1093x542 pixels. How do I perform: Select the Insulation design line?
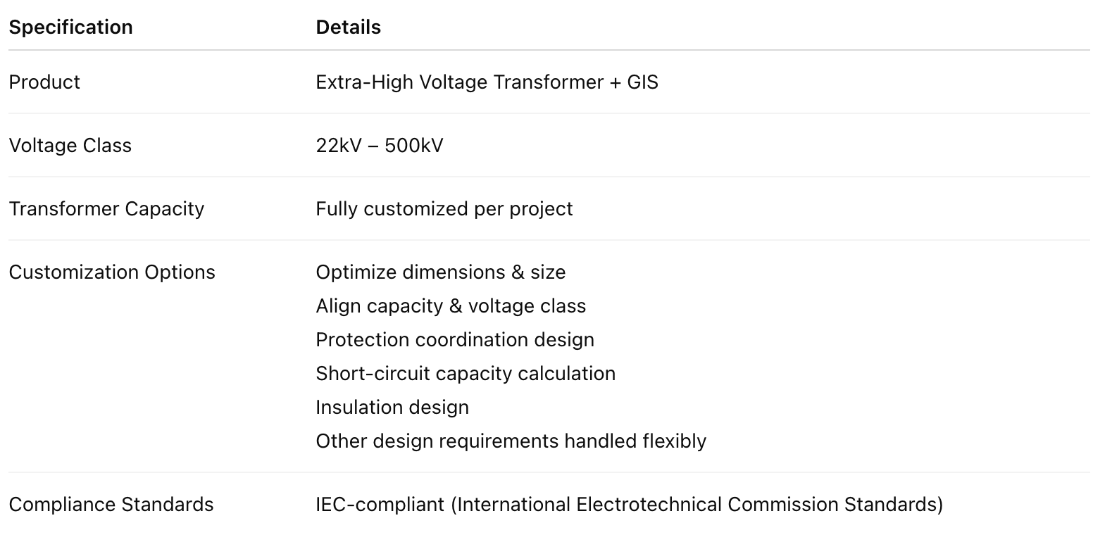click(392, 408)
